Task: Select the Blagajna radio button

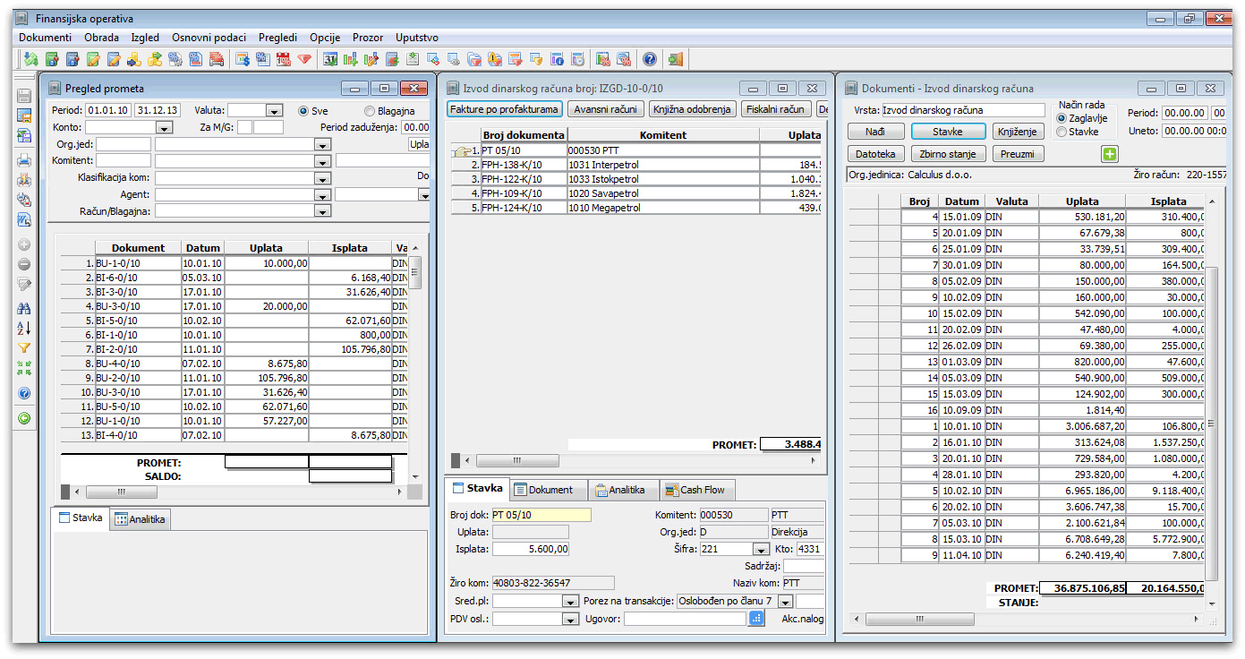Action: (x=370, y=111)
